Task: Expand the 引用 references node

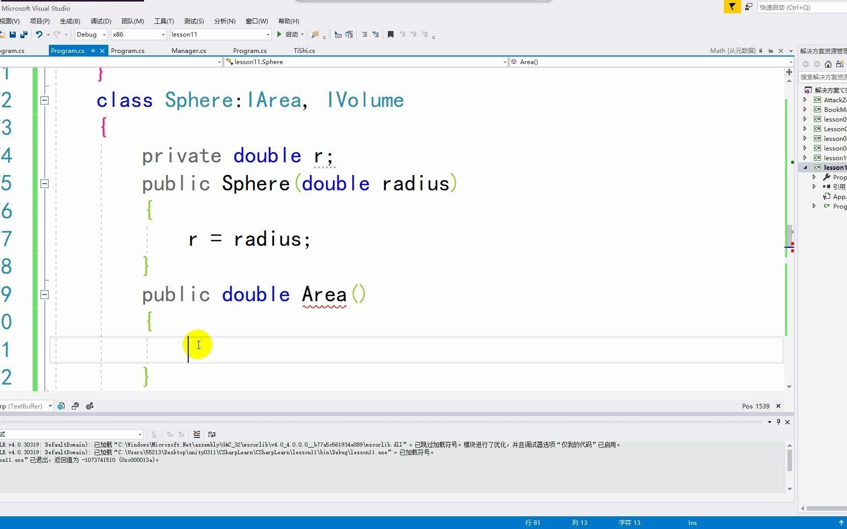Action: click(x=814, y=187)
